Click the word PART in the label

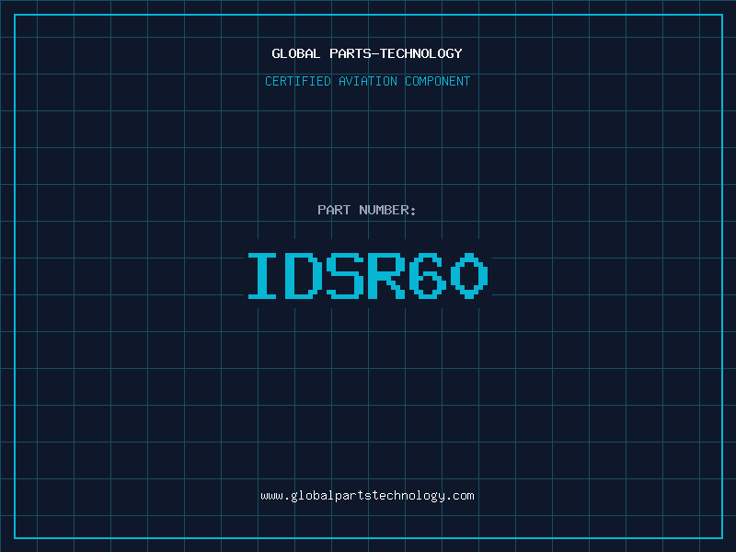point(334,210)
